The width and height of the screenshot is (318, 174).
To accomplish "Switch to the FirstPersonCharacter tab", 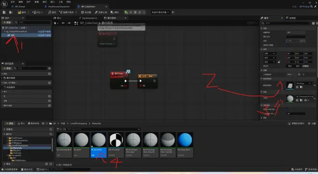I will [59, 7].
